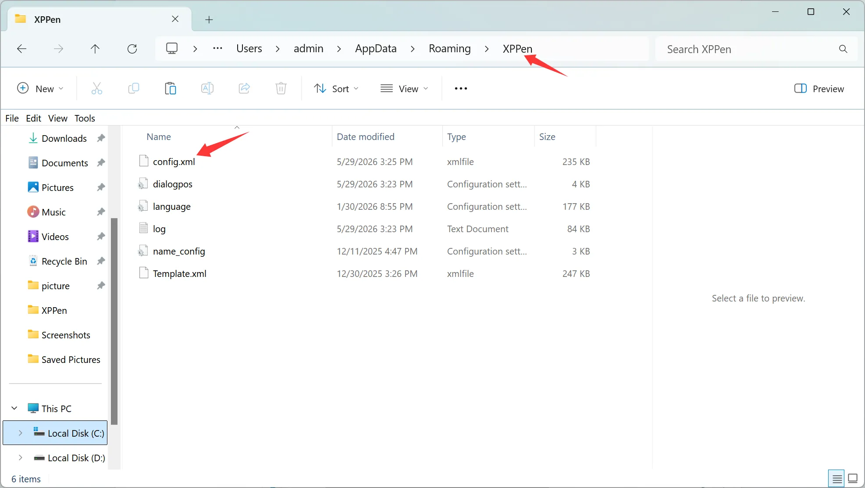The image size is (865, 488).
Task: Open the New dropdown menu
Action: (x=40, y=89)
